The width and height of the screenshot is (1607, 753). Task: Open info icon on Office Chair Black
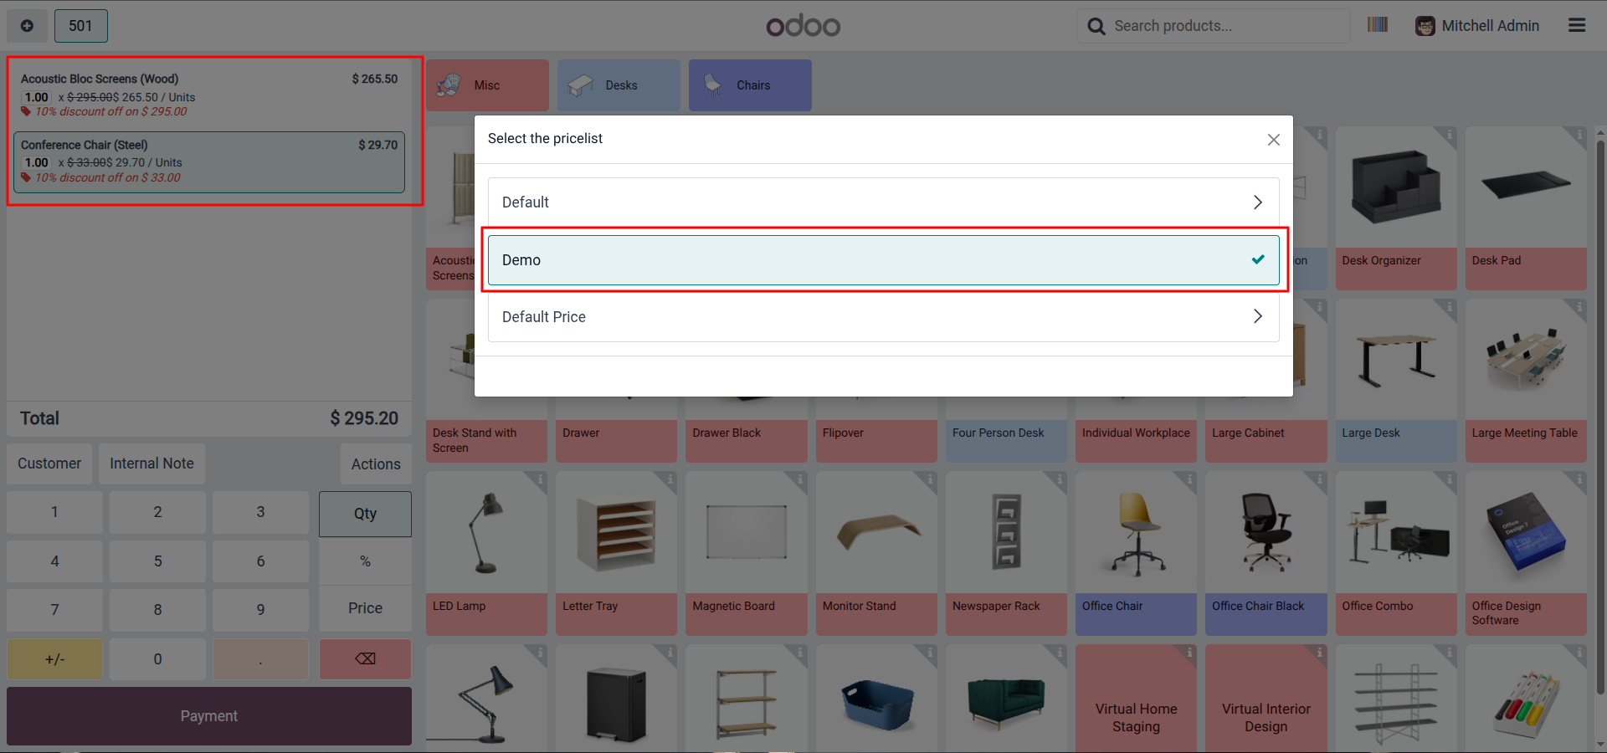[1319, 479]
